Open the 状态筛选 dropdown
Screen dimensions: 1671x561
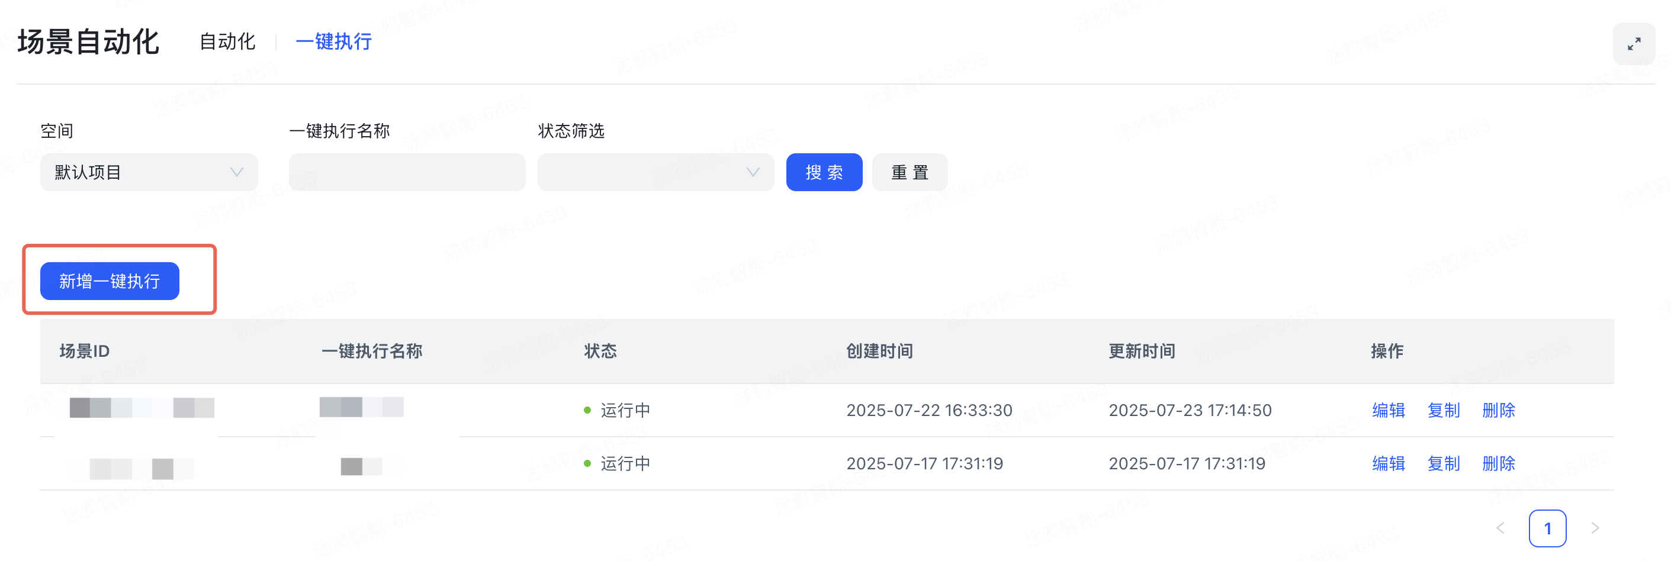point(655,172)
